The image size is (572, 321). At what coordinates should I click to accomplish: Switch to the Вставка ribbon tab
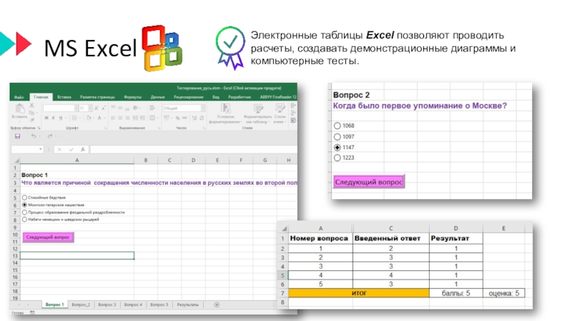pos(64,97)
